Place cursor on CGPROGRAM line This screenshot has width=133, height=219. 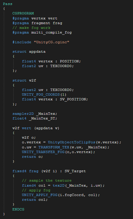coord(23,14)
